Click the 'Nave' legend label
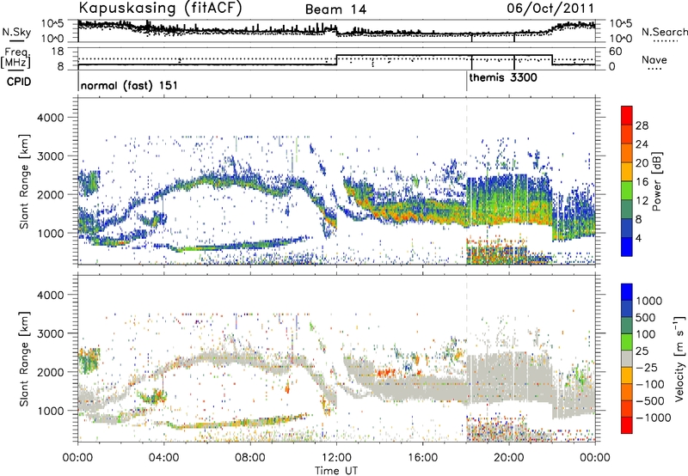This screenshot has height=476, width=688. click(x=654, y=60)
